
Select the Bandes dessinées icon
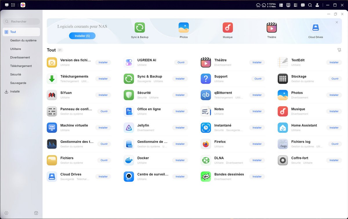tap(206, 176)
